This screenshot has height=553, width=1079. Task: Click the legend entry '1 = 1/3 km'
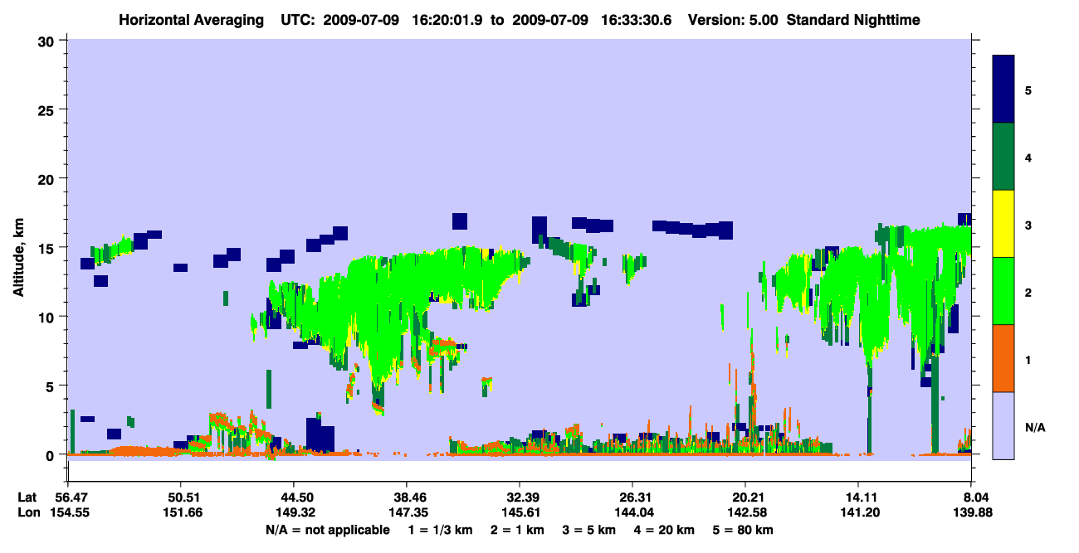439,530
